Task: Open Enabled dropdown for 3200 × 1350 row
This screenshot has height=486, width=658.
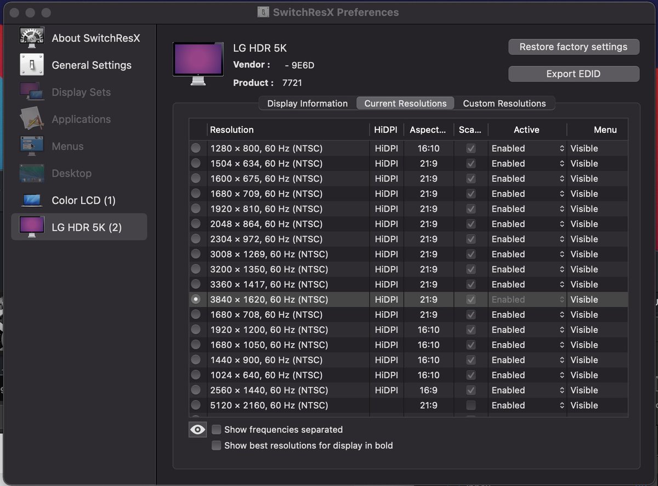Action: 527,269
